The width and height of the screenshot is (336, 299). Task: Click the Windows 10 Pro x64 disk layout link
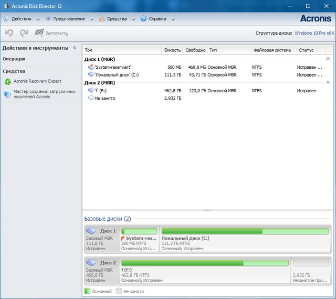click(314, 33)
